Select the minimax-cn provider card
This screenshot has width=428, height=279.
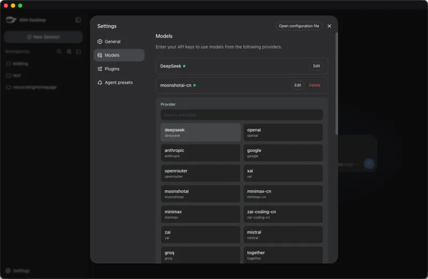(283, 193)
